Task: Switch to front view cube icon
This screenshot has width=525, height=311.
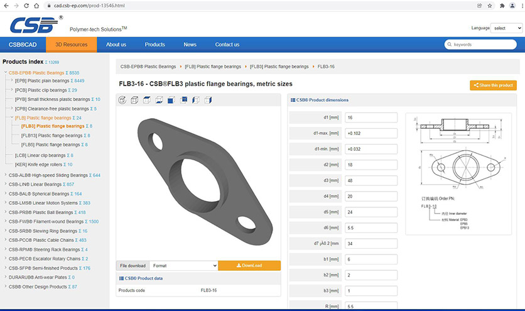Action: click(x=171, y=100)
